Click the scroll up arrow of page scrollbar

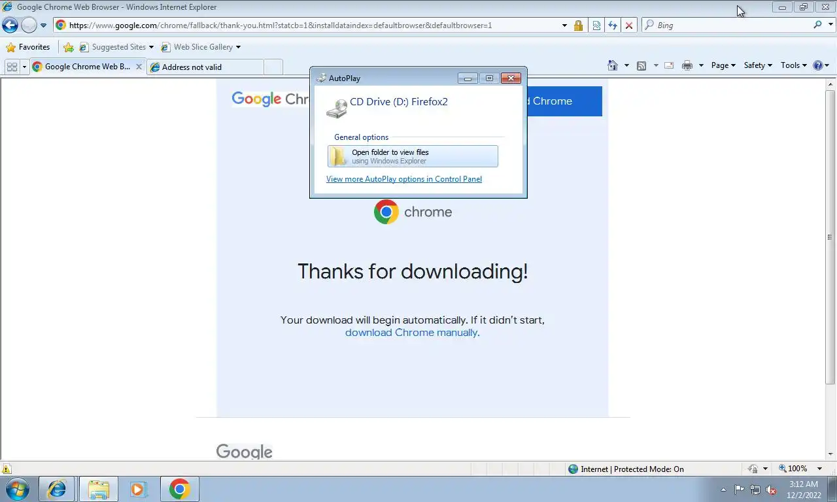tap(831, 84)
